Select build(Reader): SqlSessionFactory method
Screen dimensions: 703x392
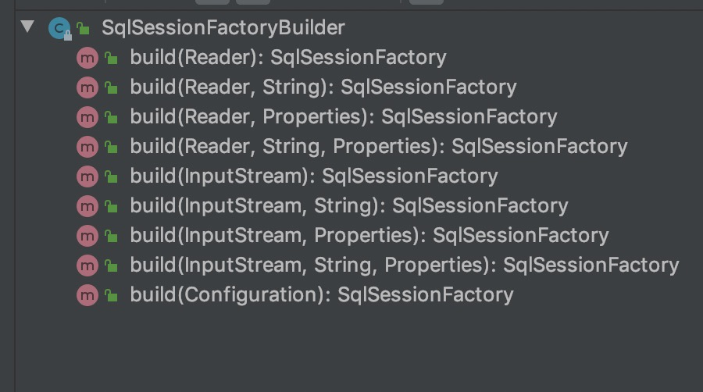pos(288,57)
